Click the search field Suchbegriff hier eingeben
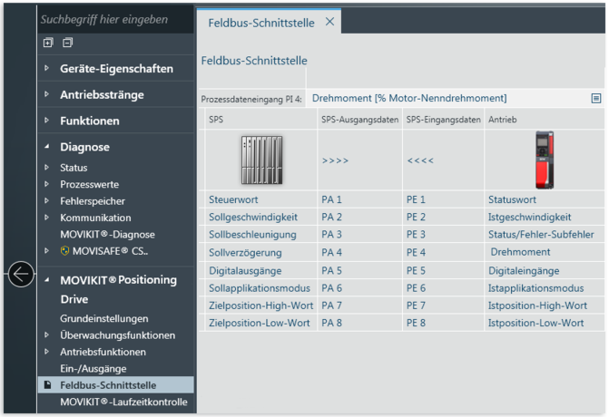Screen dimensions: 609x417 click(115, 19)
